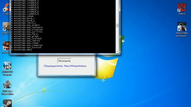This screenshot has width=191, height=107.
Task: Open the CCleaner desktop shortcut
Action: (6, 9)
